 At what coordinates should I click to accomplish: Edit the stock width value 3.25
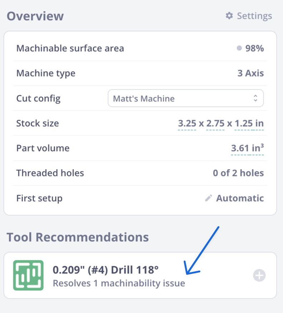[x=187, y=123]
